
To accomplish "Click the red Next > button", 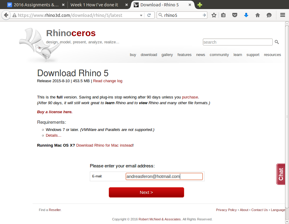I will tap(146, 192).
